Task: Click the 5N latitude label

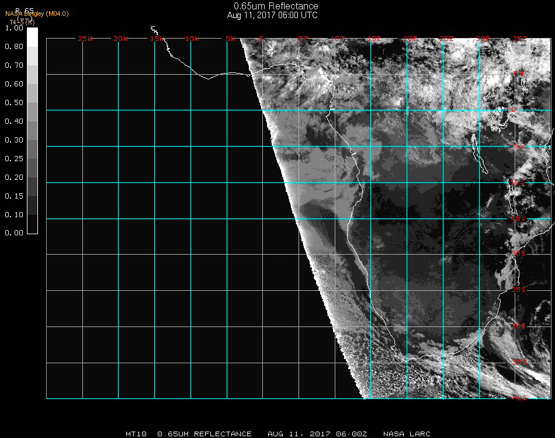Action: [519, 74]
